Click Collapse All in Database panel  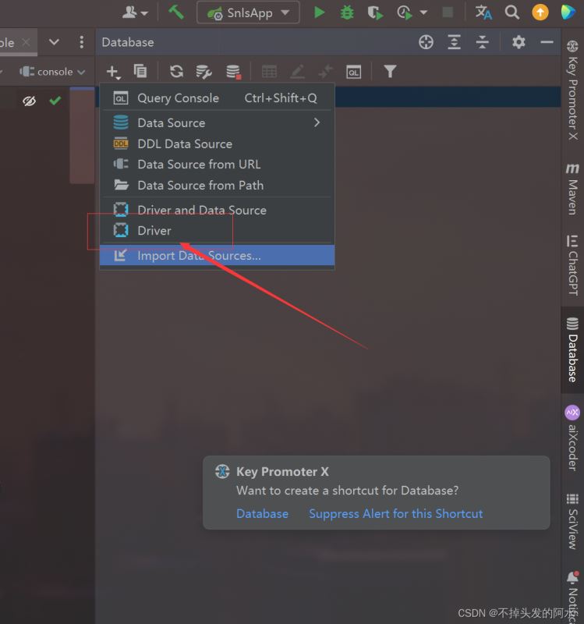(482, 42)
